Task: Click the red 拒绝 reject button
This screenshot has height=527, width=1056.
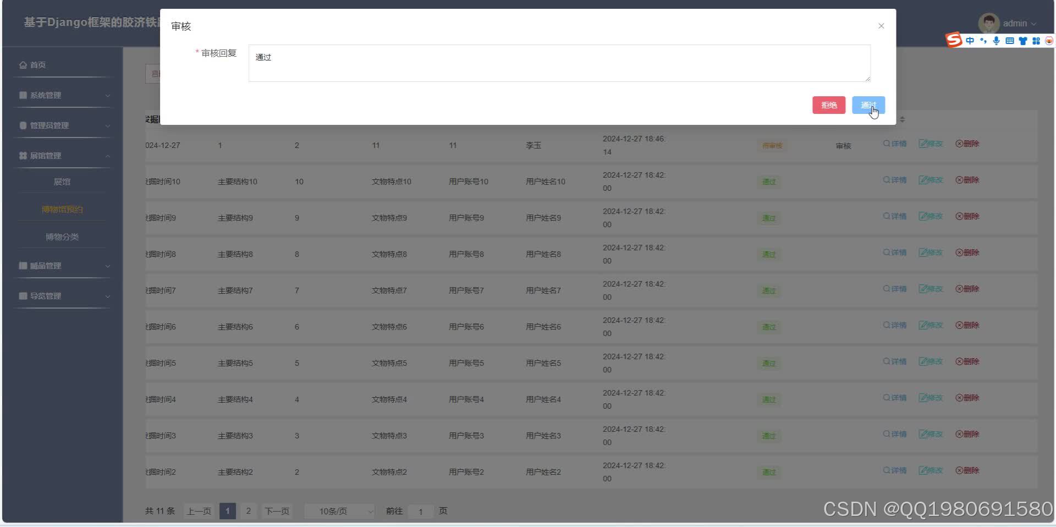Action: click(x=828, y=105)
